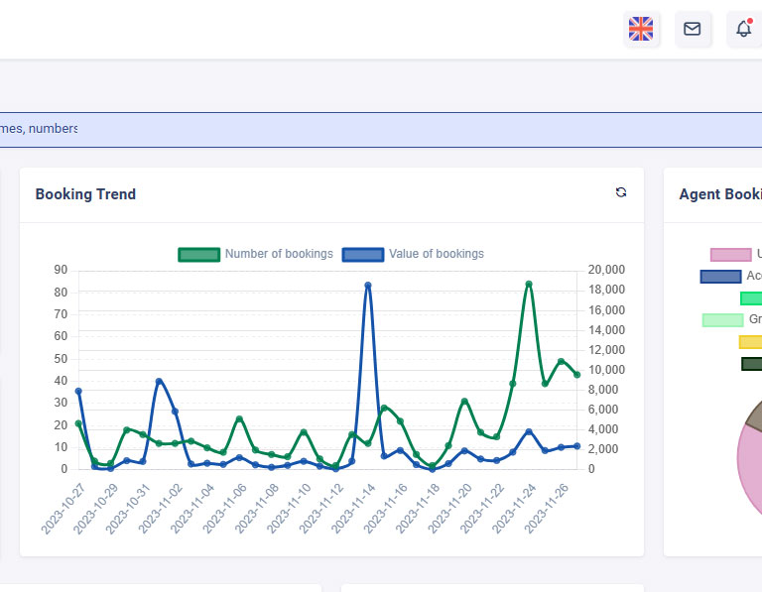The height and width of the screenshot is (592, 762).
Task: Toggle the pink legend box in agent chart
Action: click(730, 255)
